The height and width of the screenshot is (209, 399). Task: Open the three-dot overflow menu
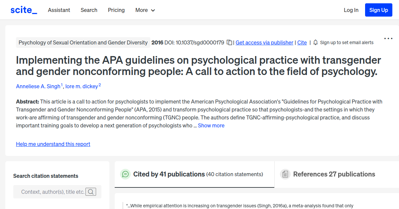[388, 38]
